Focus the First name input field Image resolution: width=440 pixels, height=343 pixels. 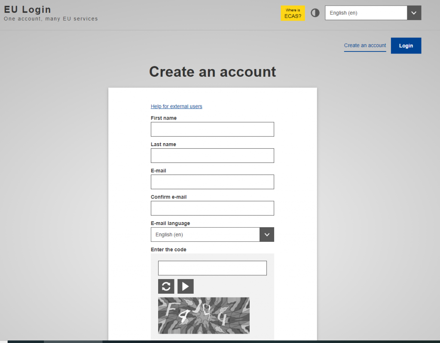coord(212,129)
